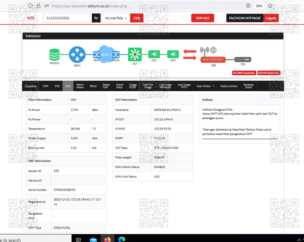Click the ONT Type value ZTEG-F670L
The width and height of the screenshot is (304, 242).
[x=62, y=228]
